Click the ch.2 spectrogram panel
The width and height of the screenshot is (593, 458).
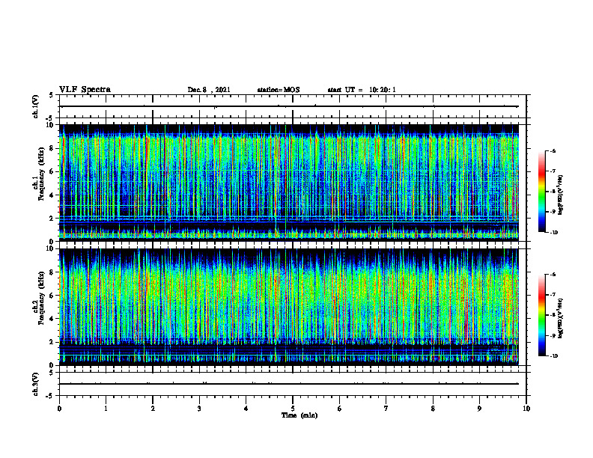[x=289, y=307]
